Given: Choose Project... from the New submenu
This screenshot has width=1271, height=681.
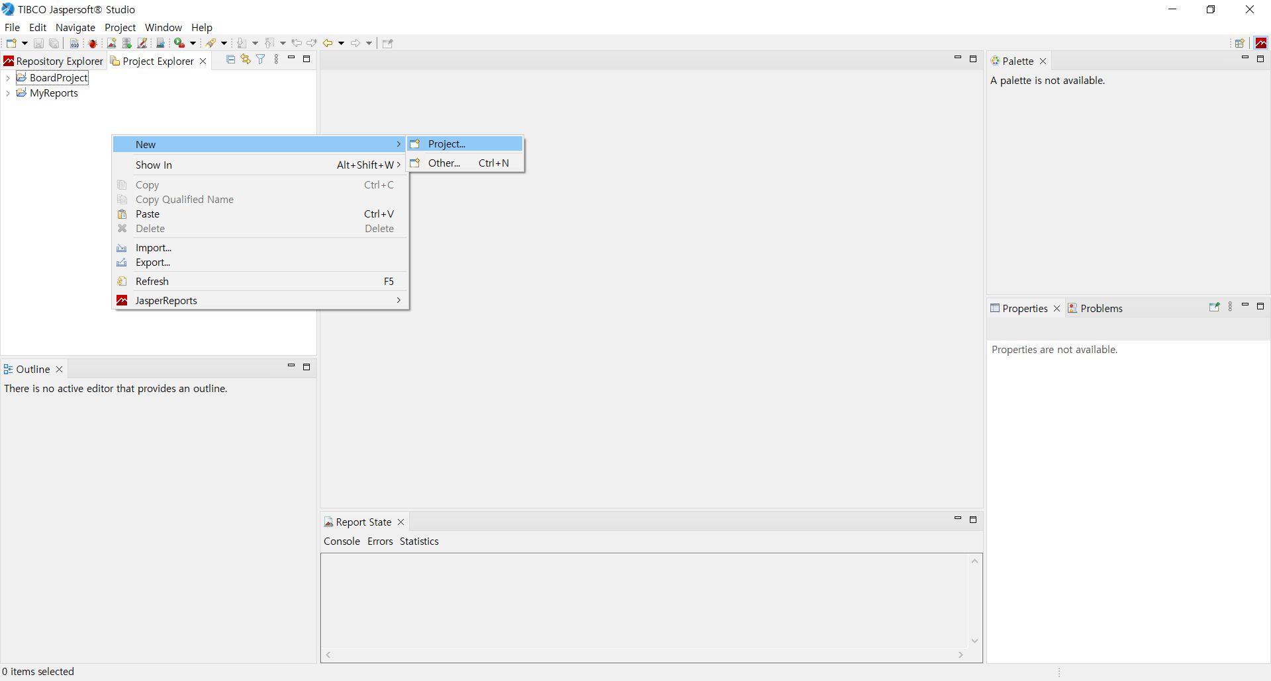Looking at the screenshot, I should point(465,144).
